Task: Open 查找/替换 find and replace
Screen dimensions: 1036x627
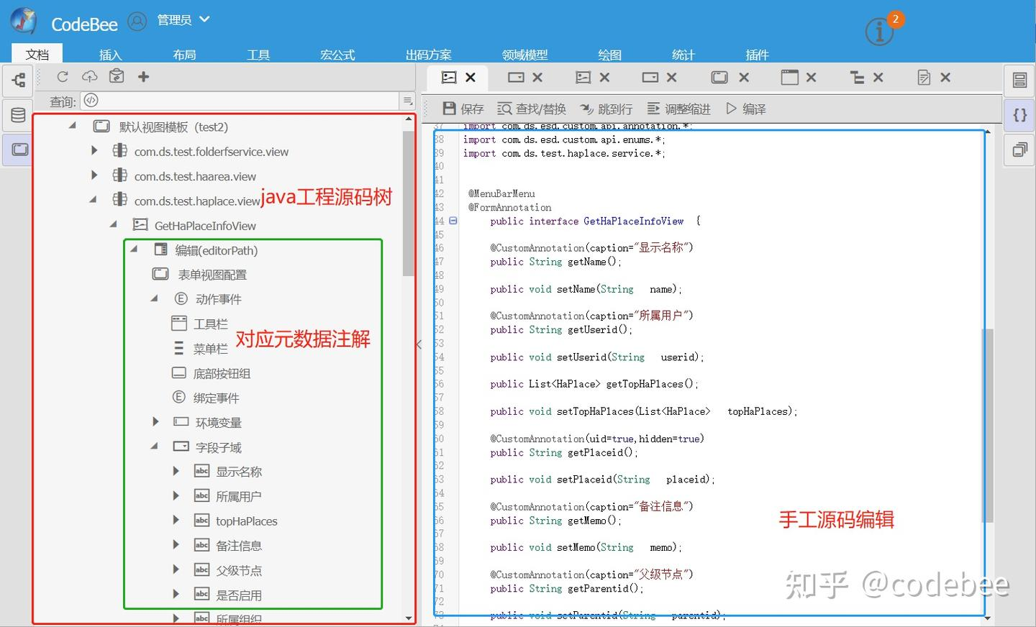Action: coord(531,109)
